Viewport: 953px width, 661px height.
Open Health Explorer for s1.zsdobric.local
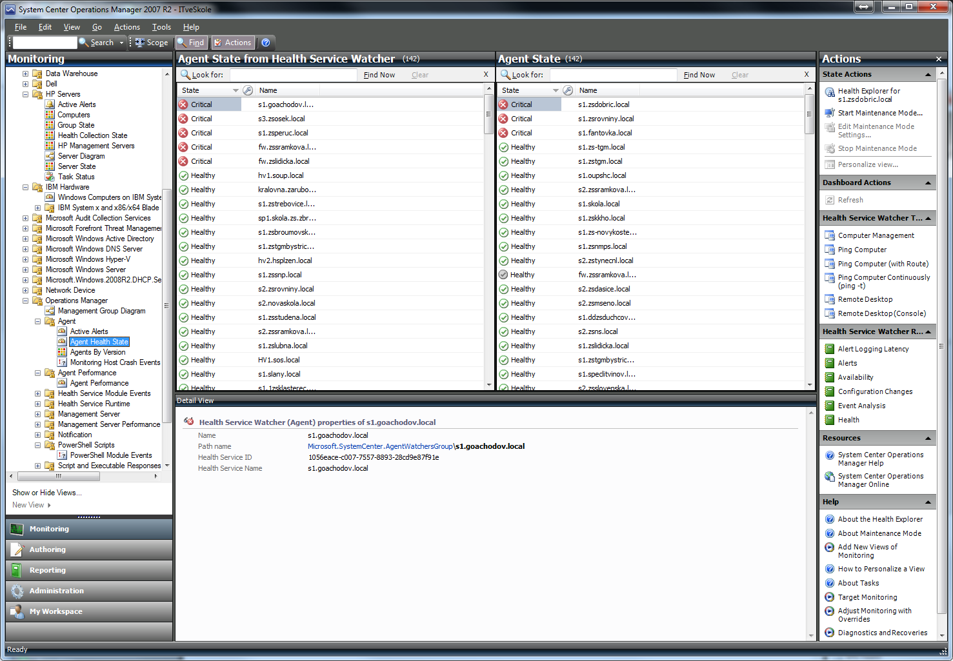(x=868, y=95)
